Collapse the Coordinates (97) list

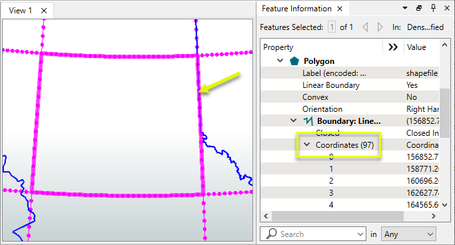coord(306,144)
